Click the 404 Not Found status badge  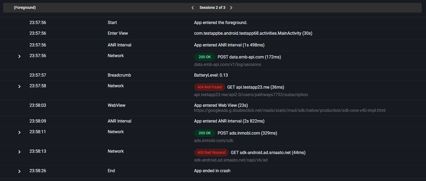click(x=209, y=87)
